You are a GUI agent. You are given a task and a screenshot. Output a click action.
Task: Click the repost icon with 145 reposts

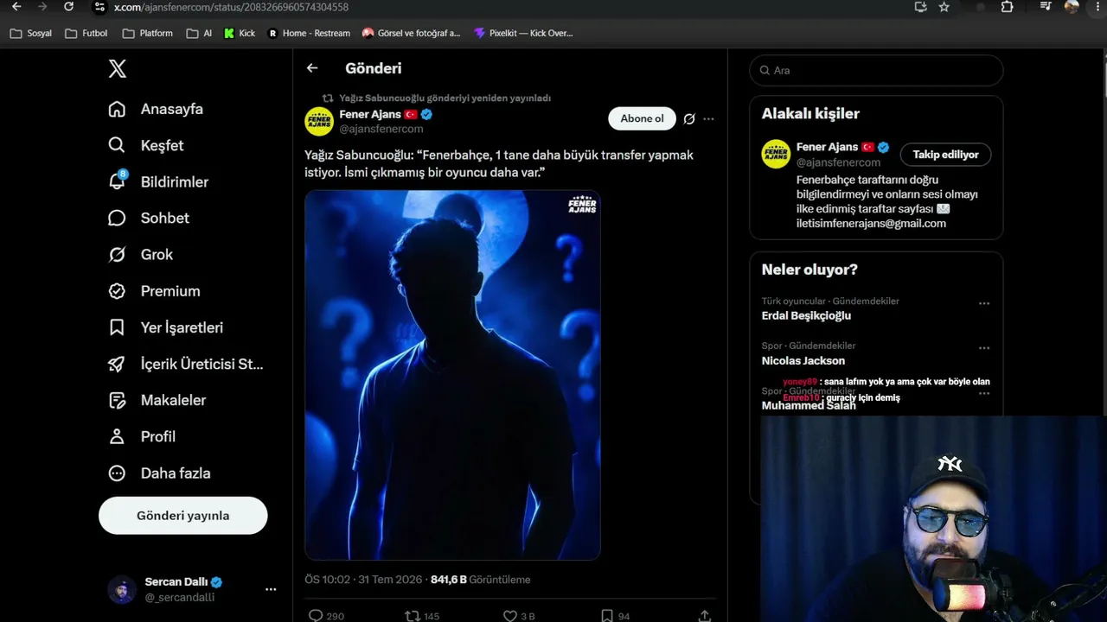point(413,616)
